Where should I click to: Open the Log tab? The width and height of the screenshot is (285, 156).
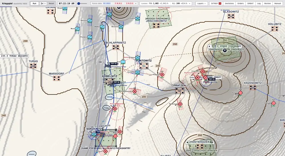point(259,3)
